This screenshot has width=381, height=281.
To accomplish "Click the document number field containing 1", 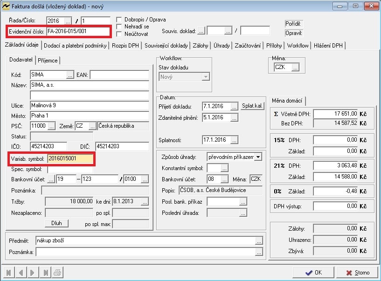I will [96, 21].
